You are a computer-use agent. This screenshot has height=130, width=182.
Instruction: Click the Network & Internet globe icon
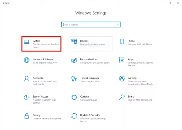(27, 60)
